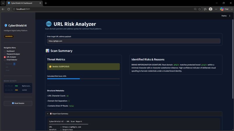The height and width of the screenshot is (131, 234).
Task: Click the URL Character Count value
Action: point(67,96)
